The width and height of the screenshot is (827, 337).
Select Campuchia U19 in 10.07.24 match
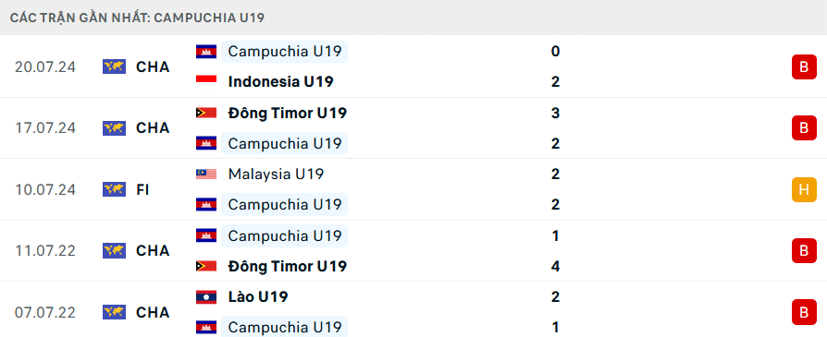click(x=285, y=205)
